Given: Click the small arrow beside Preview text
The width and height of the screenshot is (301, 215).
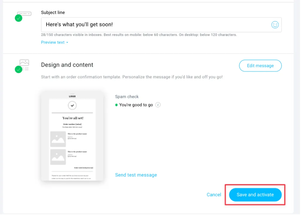Looking at the screenshot, I should tap(67, 43).
